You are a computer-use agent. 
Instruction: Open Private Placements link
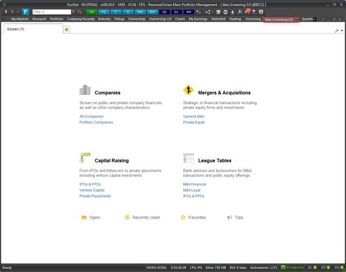click(95, 196)
